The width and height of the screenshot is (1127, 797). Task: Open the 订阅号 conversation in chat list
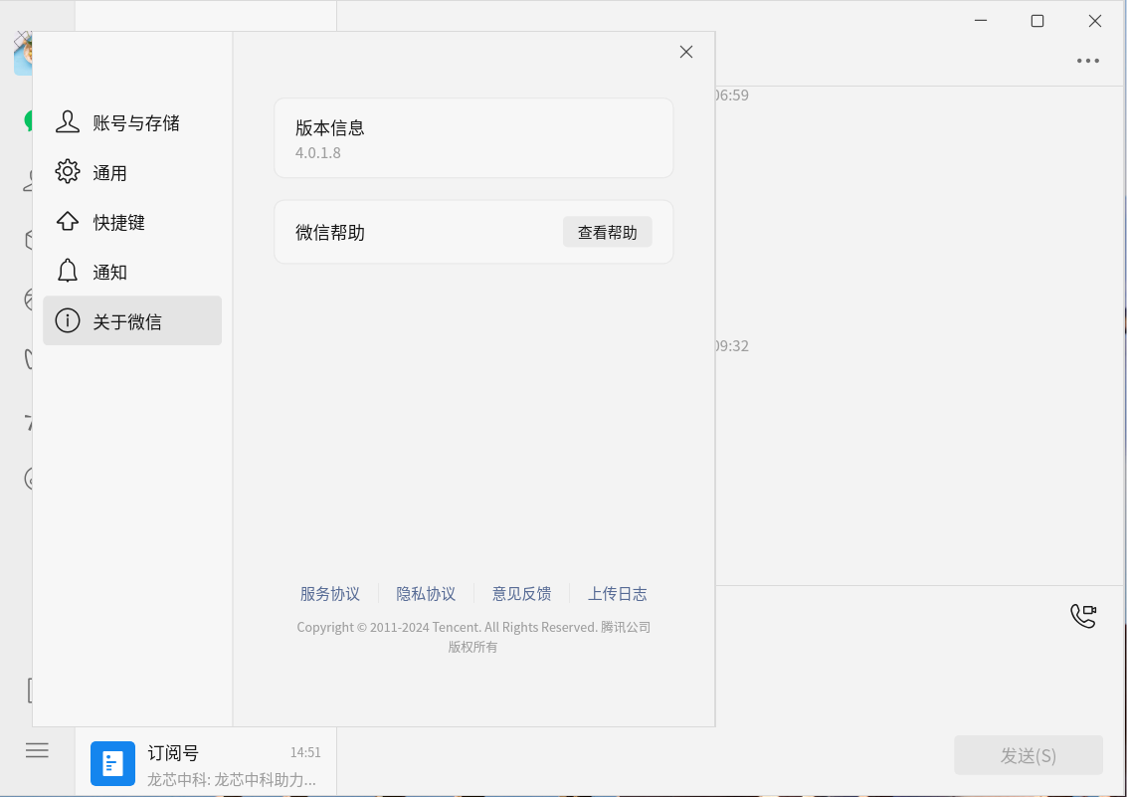click(206, 764)
